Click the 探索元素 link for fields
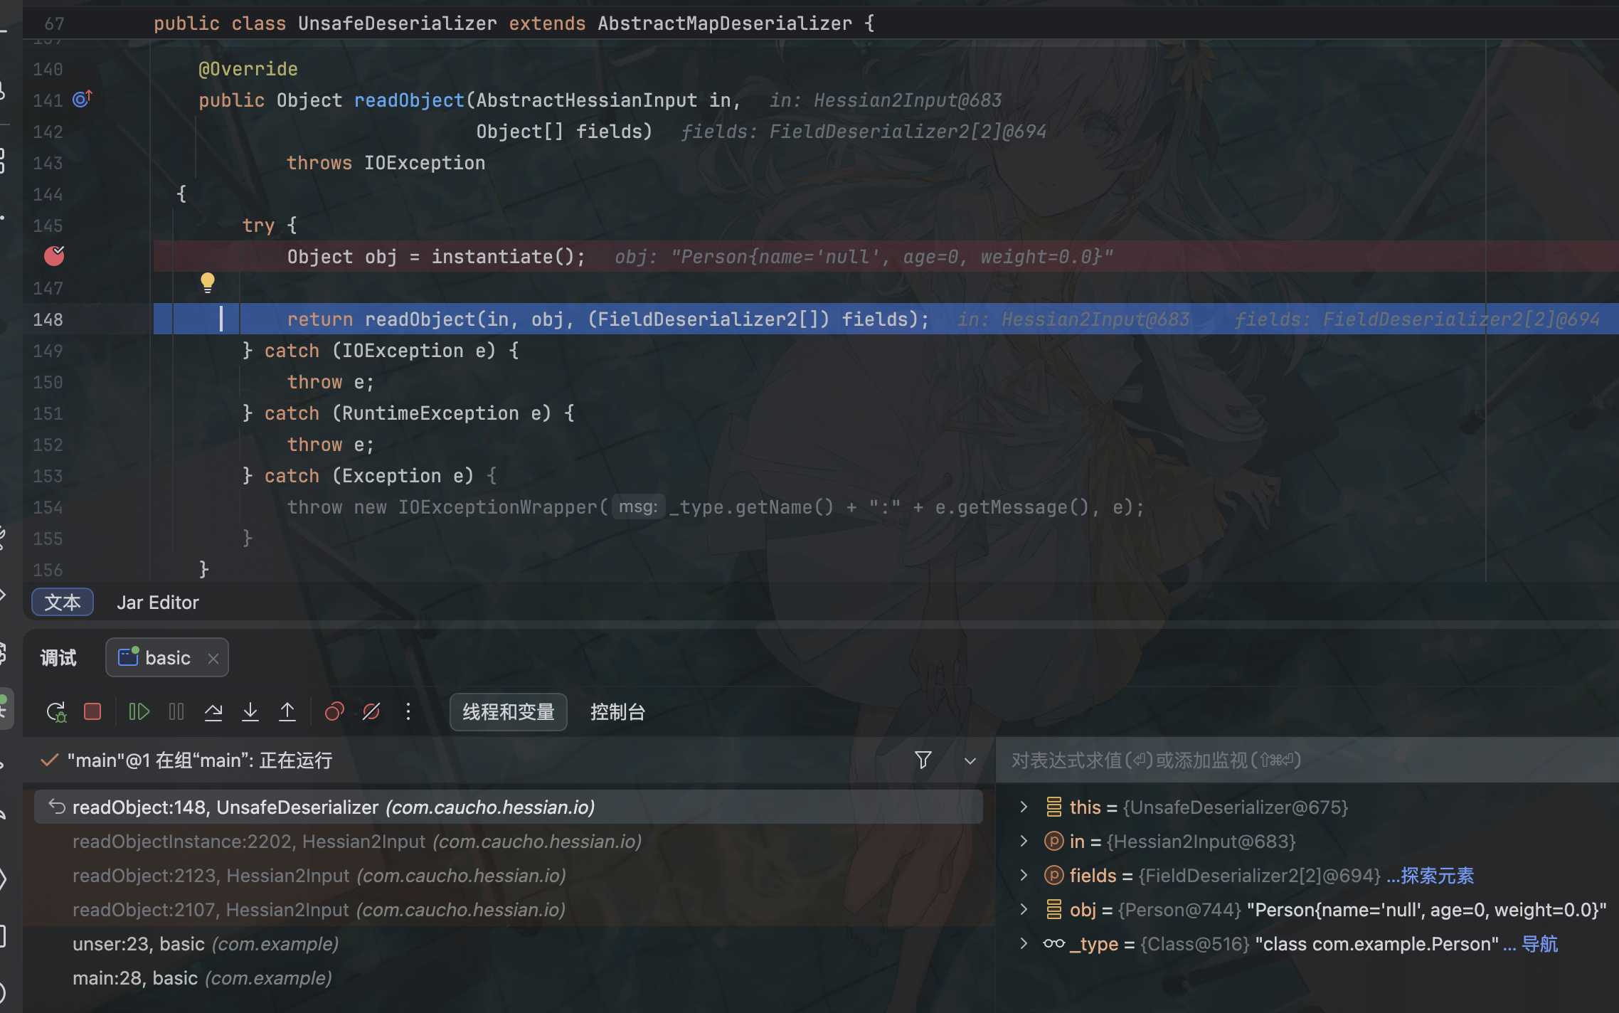Screen dimensions: 1619x1013 pyautogui.click(x=1437, y=876)
